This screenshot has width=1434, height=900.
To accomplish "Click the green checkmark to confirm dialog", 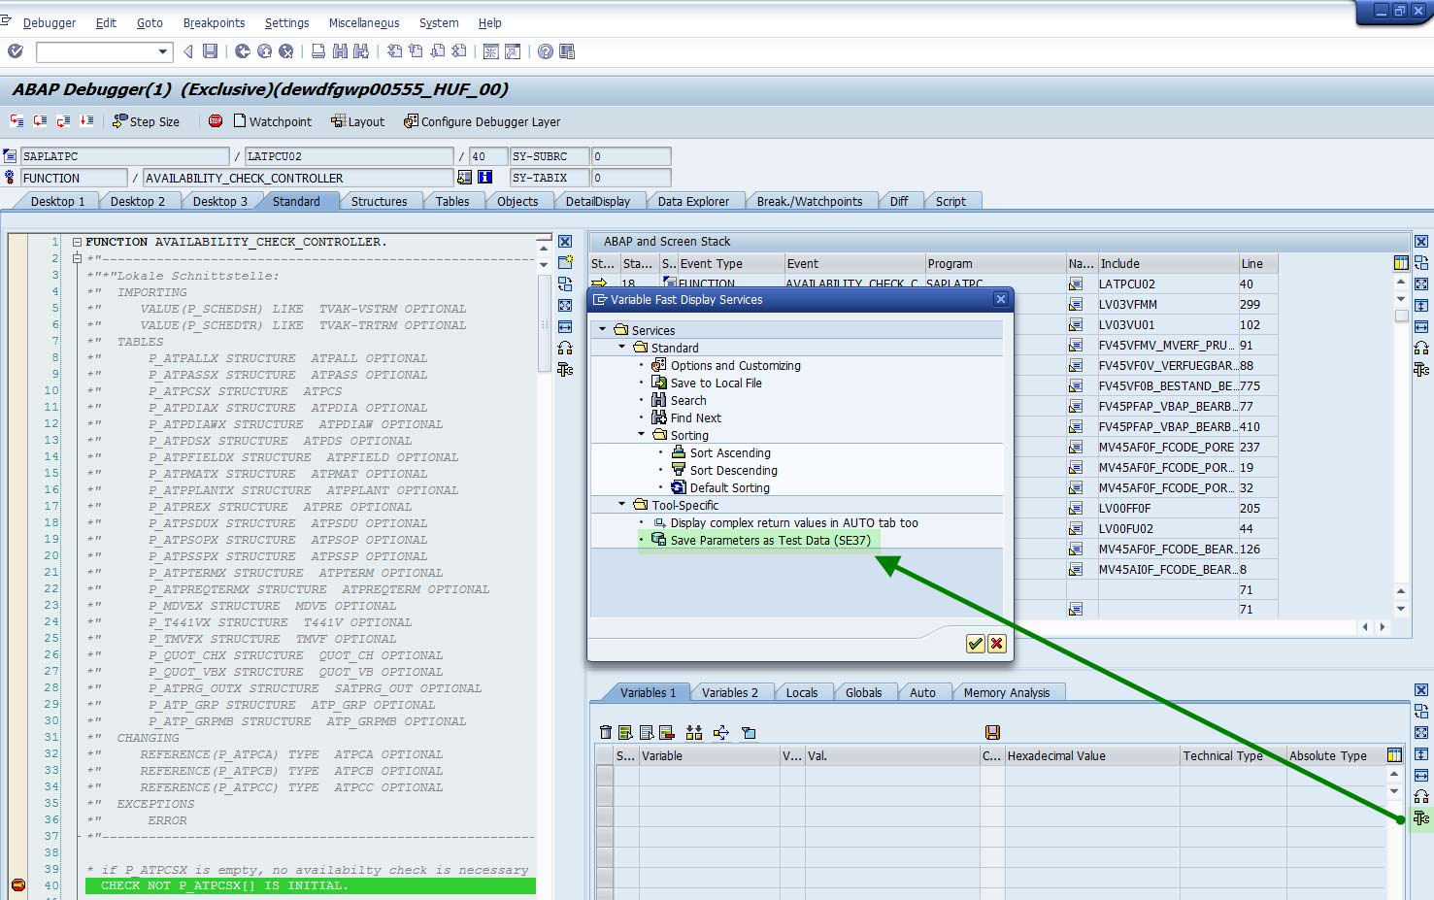I will [976, 644].
